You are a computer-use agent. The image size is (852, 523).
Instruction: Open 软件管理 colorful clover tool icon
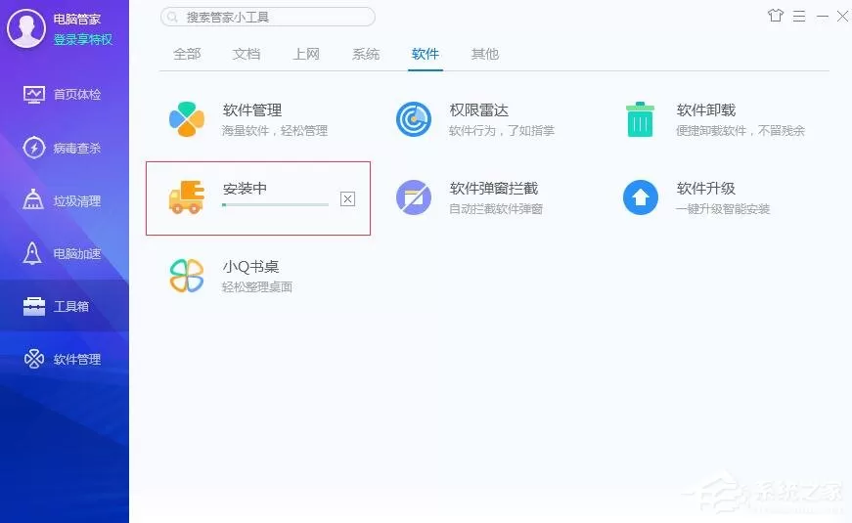pos(187,119)
